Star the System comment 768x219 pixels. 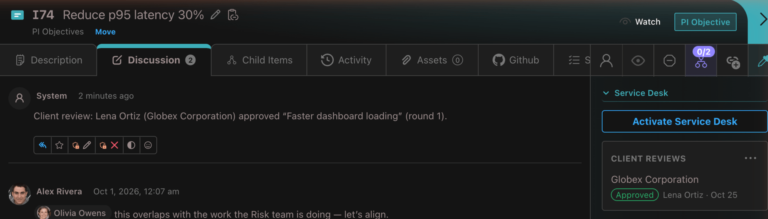tap(59, 145)
